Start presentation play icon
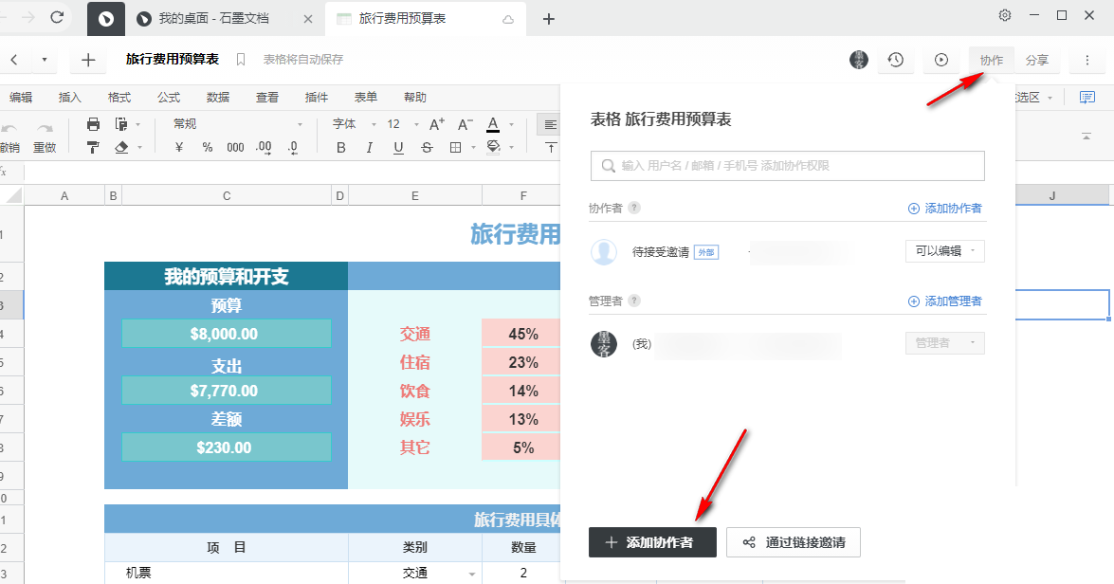 click(x=941, y=61)
